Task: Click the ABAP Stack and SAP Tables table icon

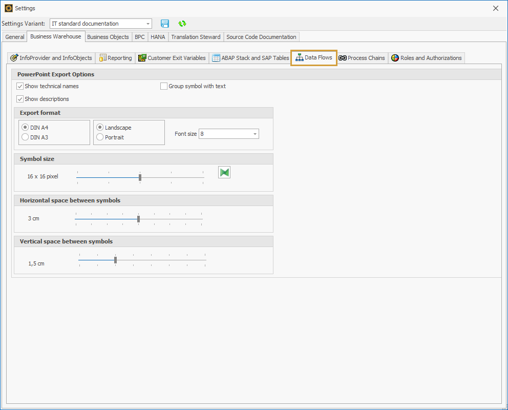Action: tap(217, 58)
